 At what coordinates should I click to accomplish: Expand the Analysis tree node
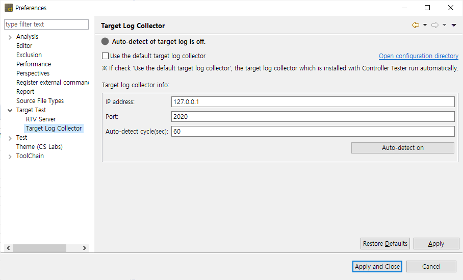pos(10,37)
